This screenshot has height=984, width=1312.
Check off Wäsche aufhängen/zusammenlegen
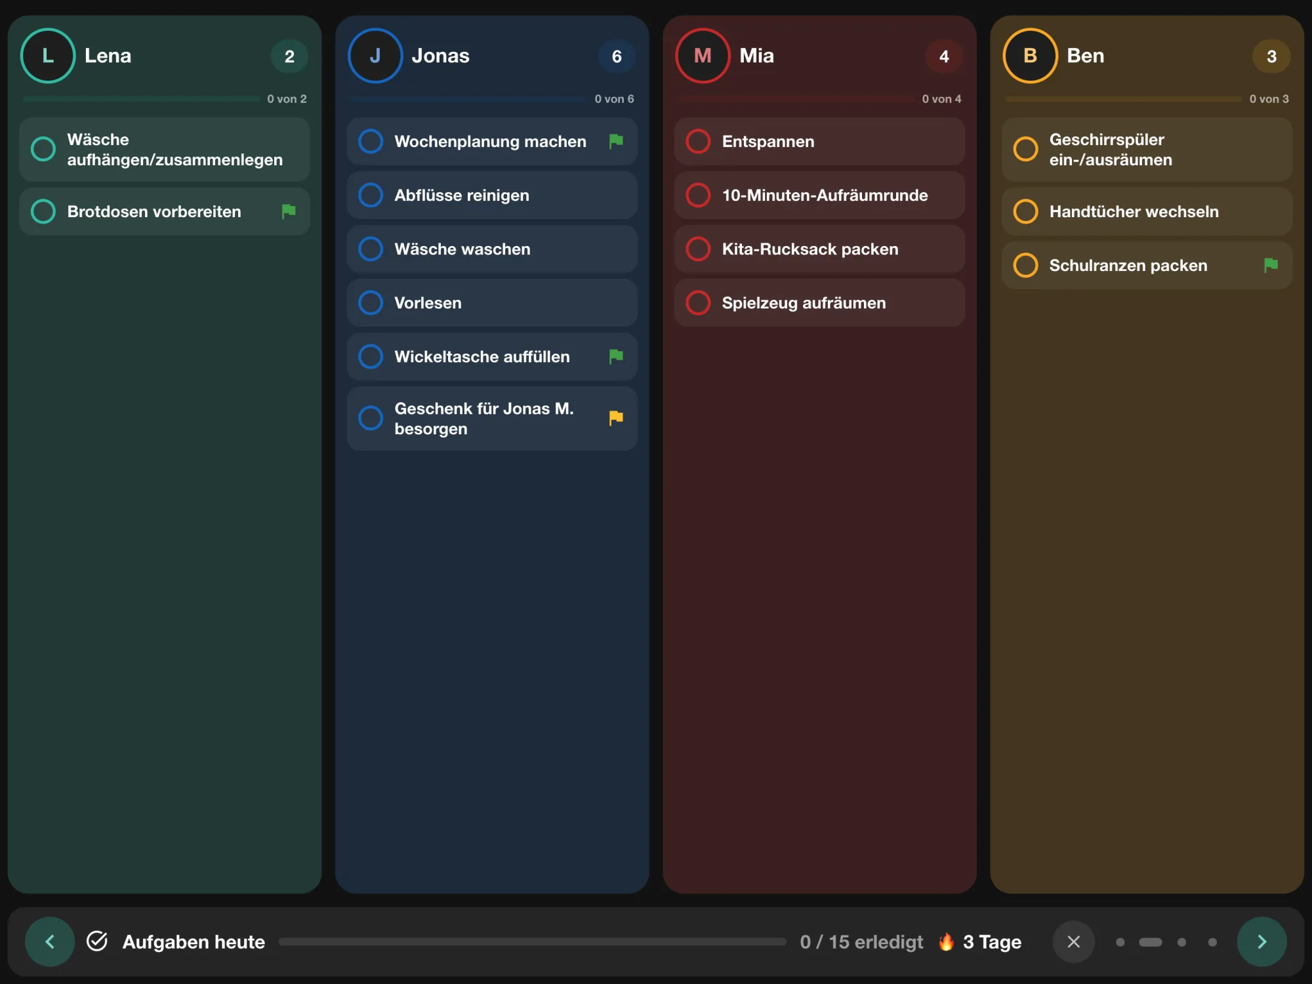pyautogui.click(x=43, y=150)
